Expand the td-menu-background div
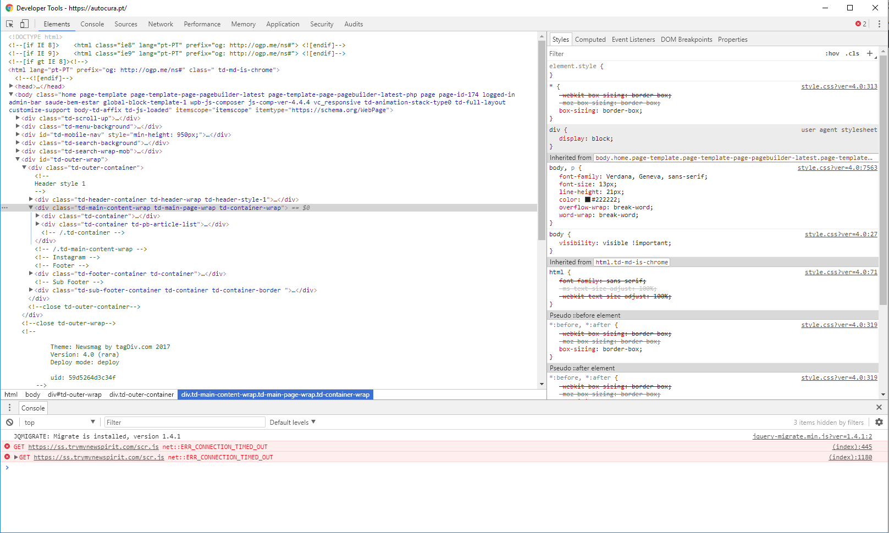 click(18, 126)
